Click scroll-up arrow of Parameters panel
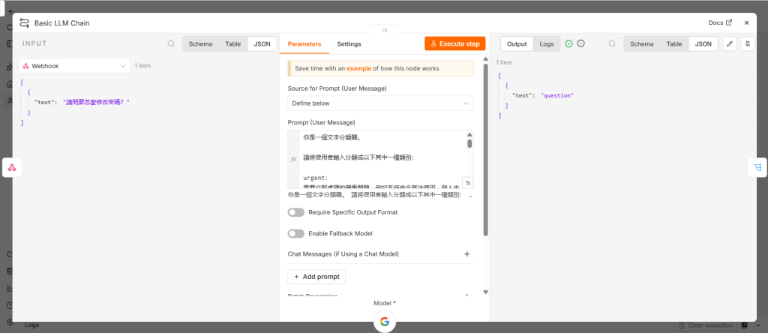The height and width of the screenshot is (333, 768). click(x=485, y=59)
